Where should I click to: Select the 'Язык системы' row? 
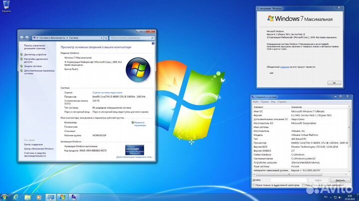[x=300, y=167]
